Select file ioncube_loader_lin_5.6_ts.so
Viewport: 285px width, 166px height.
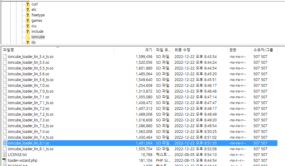pos(31,80)
